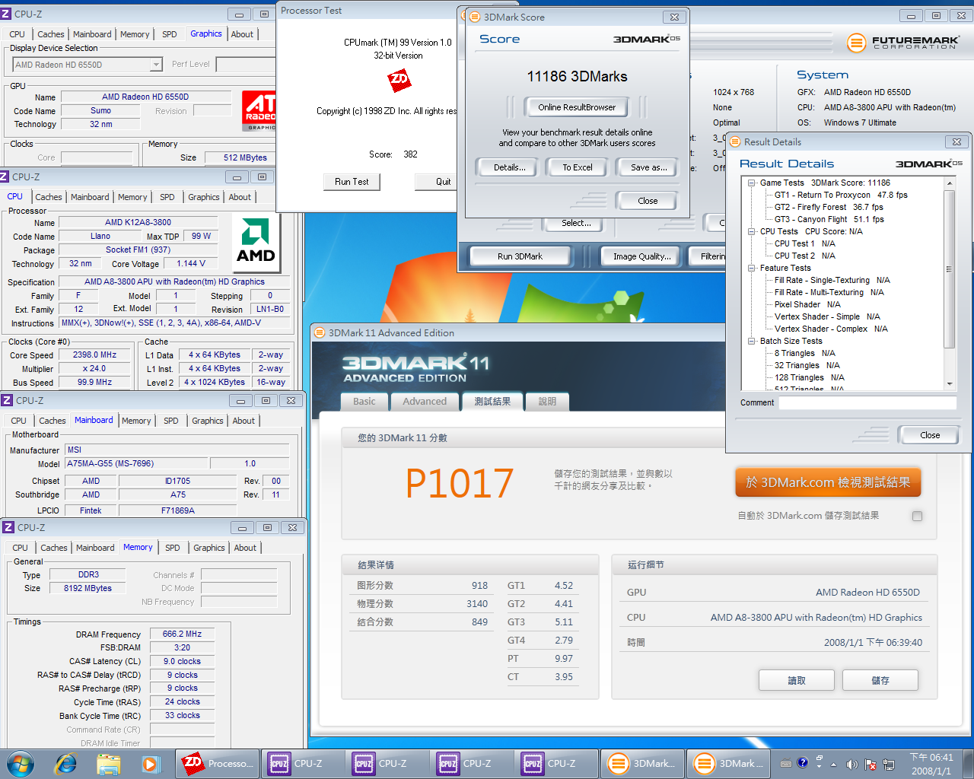The width and height of the screenshot is (974, 779).
Task: Click Run Test in Processor Test
Action: [352, 182]
